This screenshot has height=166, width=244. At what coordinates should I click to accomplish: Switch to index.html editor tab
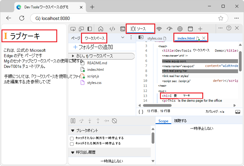coord(186,38)
